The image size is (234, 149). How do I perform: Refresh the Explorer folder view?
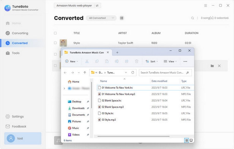pyautogui.click(x=133, y=72)
